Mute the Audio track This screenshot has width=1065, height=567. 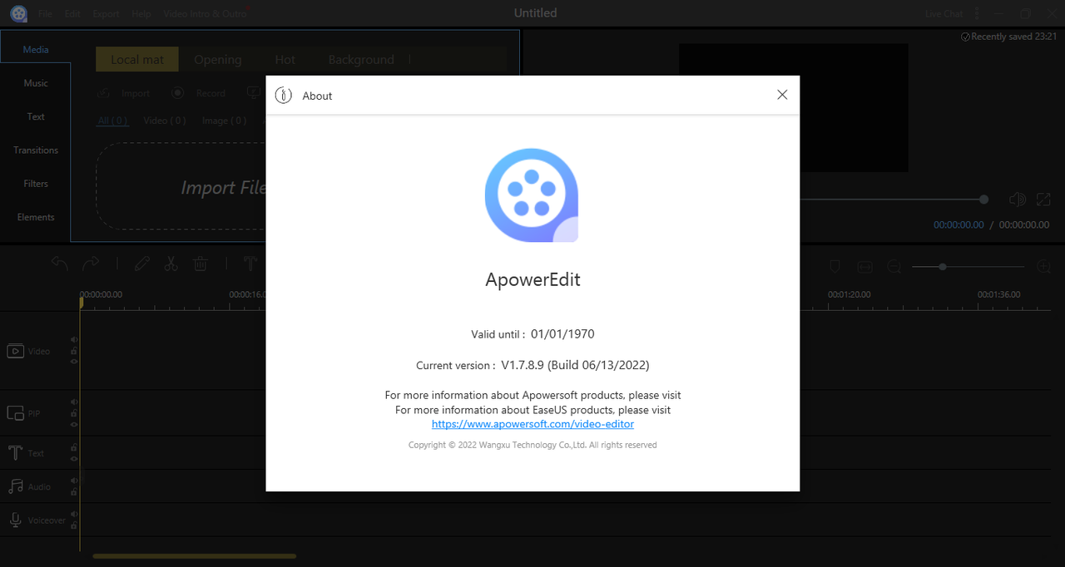point(74,481)
